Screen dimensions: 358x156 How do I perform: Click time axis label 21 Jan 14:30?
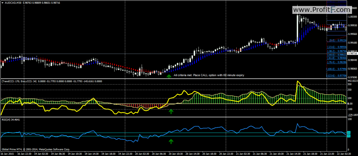[x=294, y=154]
